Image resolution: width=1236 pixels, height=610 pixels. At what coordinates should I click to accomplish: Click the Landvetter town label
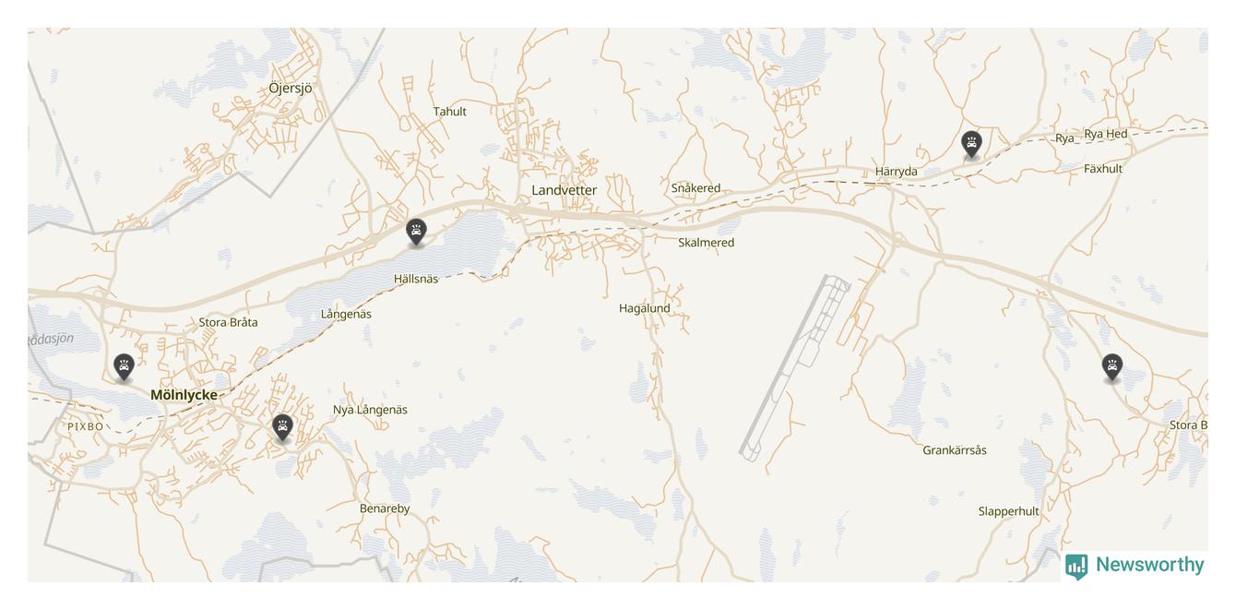click(564, 190)
